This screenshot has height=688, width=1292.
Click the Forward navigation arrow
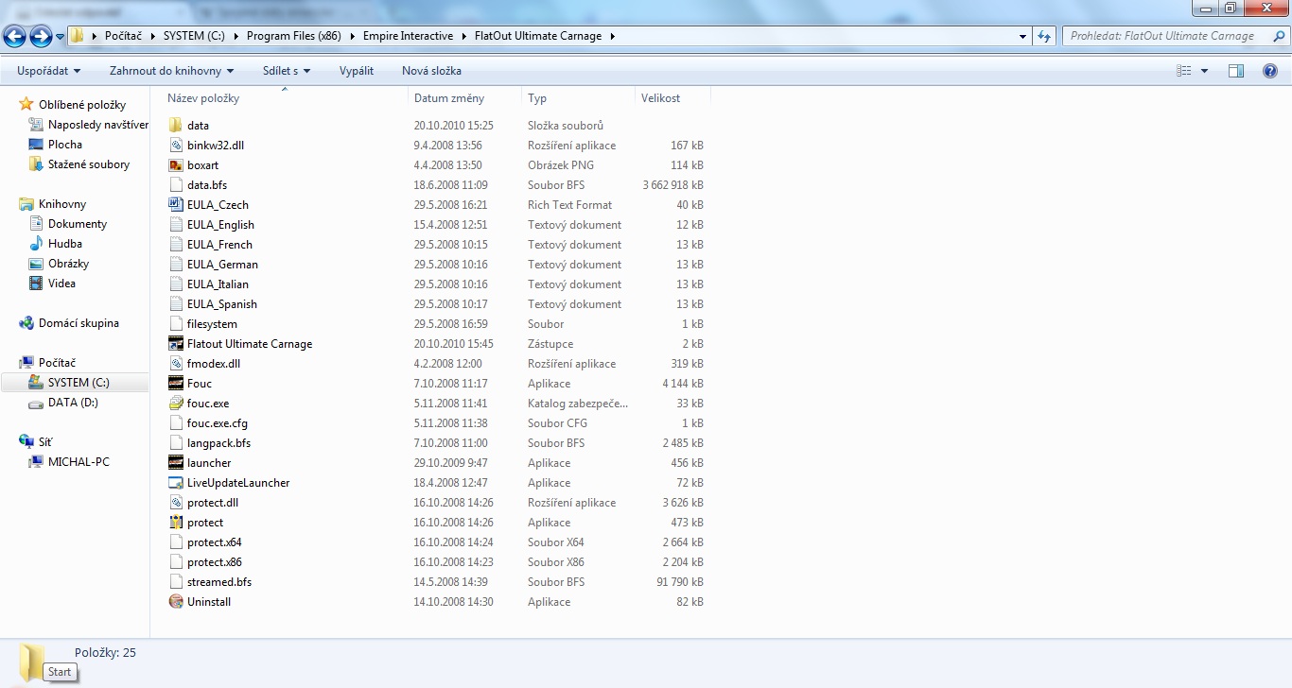click(x=41, y=37)
